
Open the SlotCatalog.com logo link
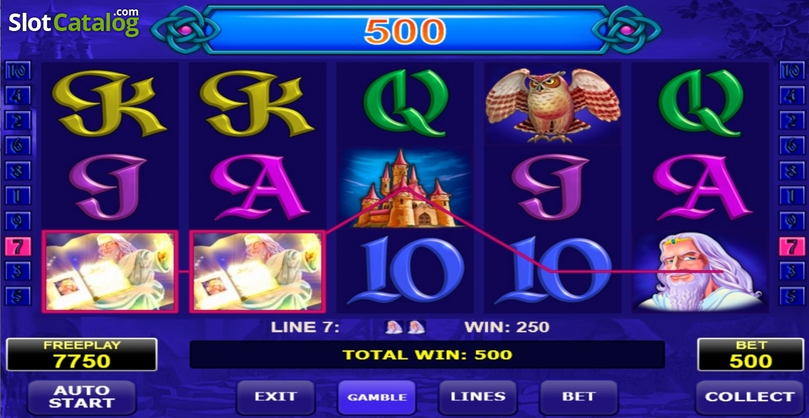point(74,22)
